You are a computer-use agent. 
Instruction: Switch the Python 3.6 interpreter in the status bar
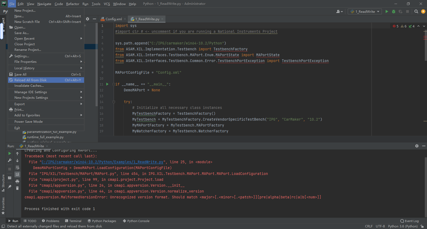point(403,226)
